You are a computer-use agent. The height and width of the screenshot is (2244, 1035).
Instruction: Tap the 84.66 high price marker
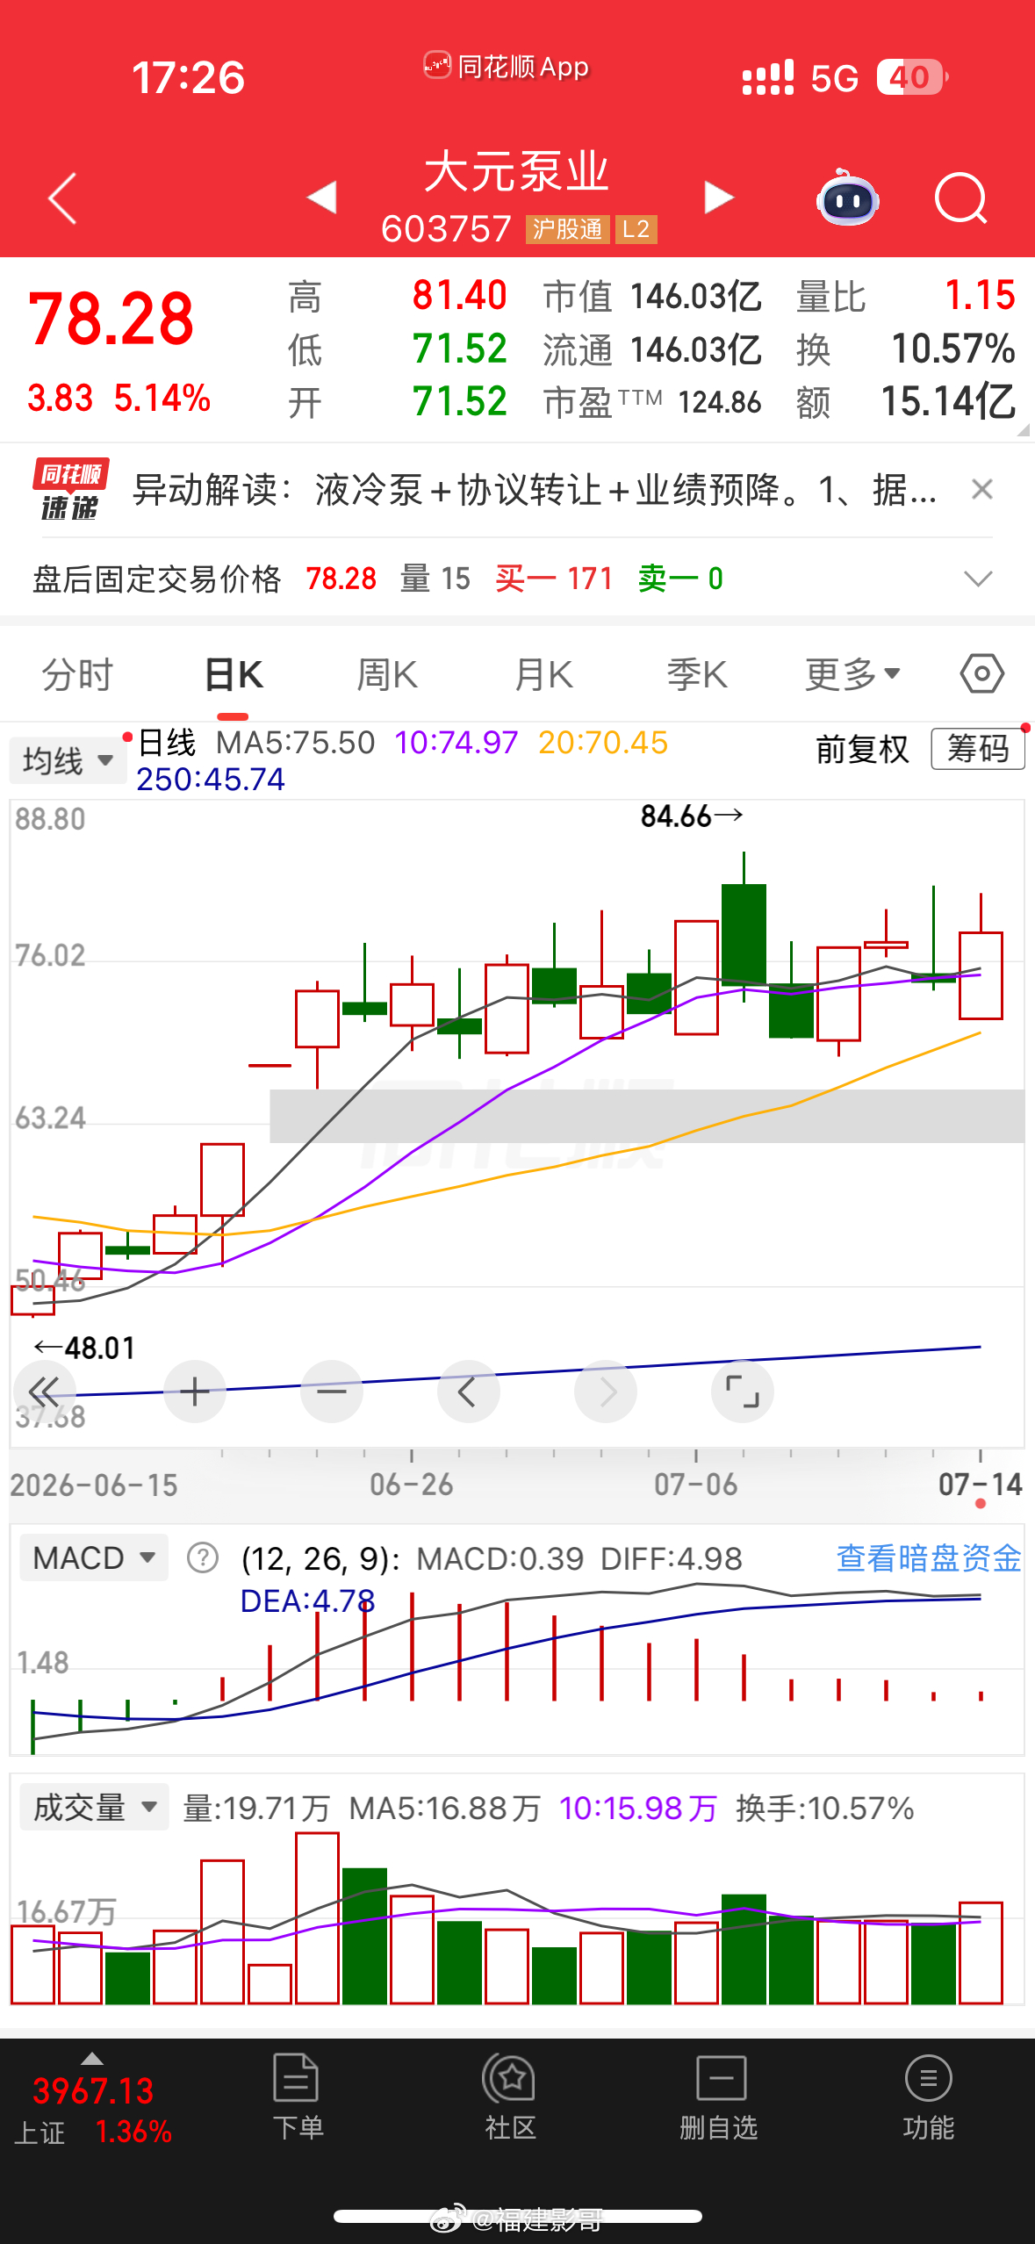(692, 816)
